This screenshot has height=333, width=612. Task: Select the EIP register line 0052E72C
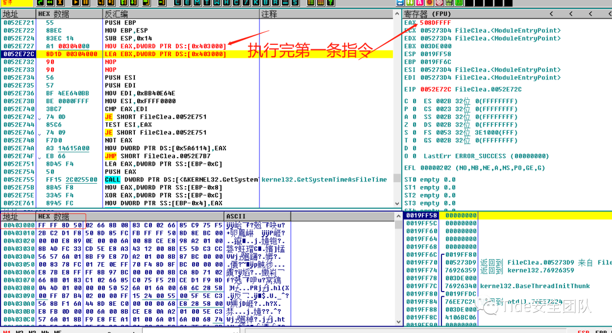[463, 89]
